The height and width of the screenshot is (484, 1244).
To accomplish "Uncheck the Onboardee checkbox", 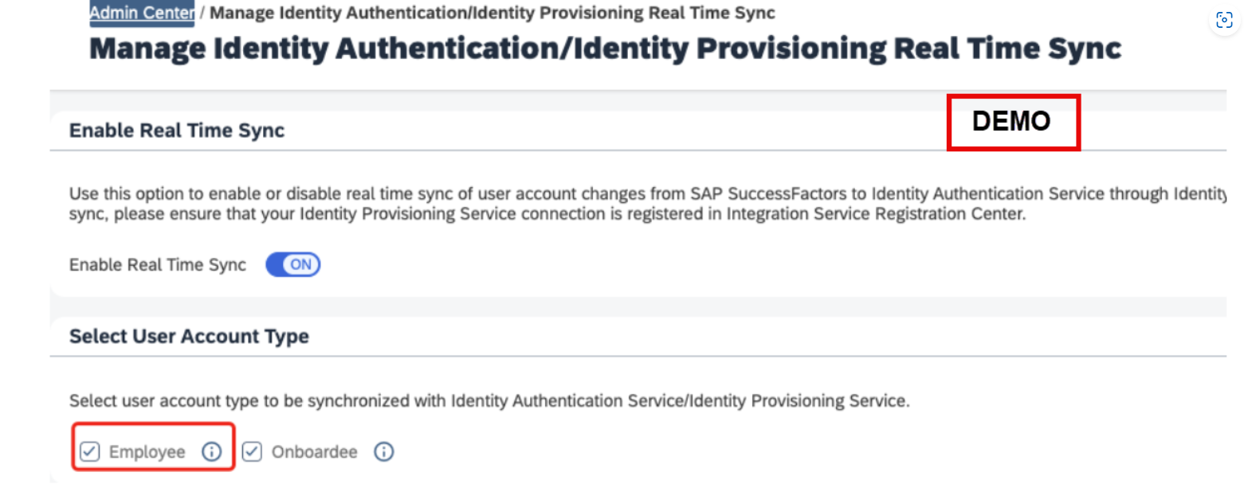I will click(252, 452).
